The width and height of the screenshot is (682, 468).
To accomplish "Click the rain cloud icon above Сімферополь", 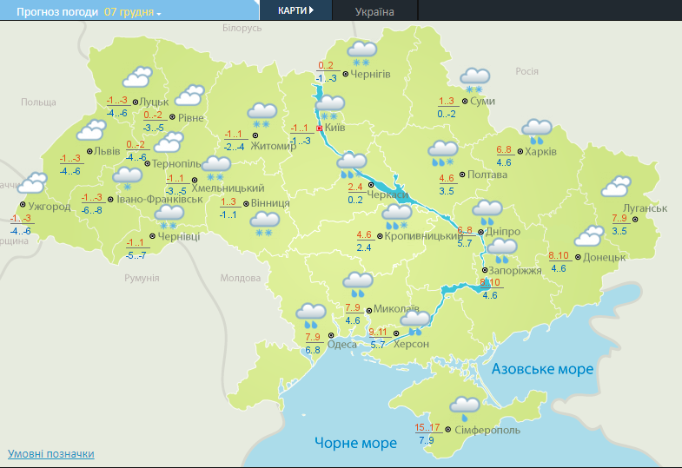I will pos(464,407).
